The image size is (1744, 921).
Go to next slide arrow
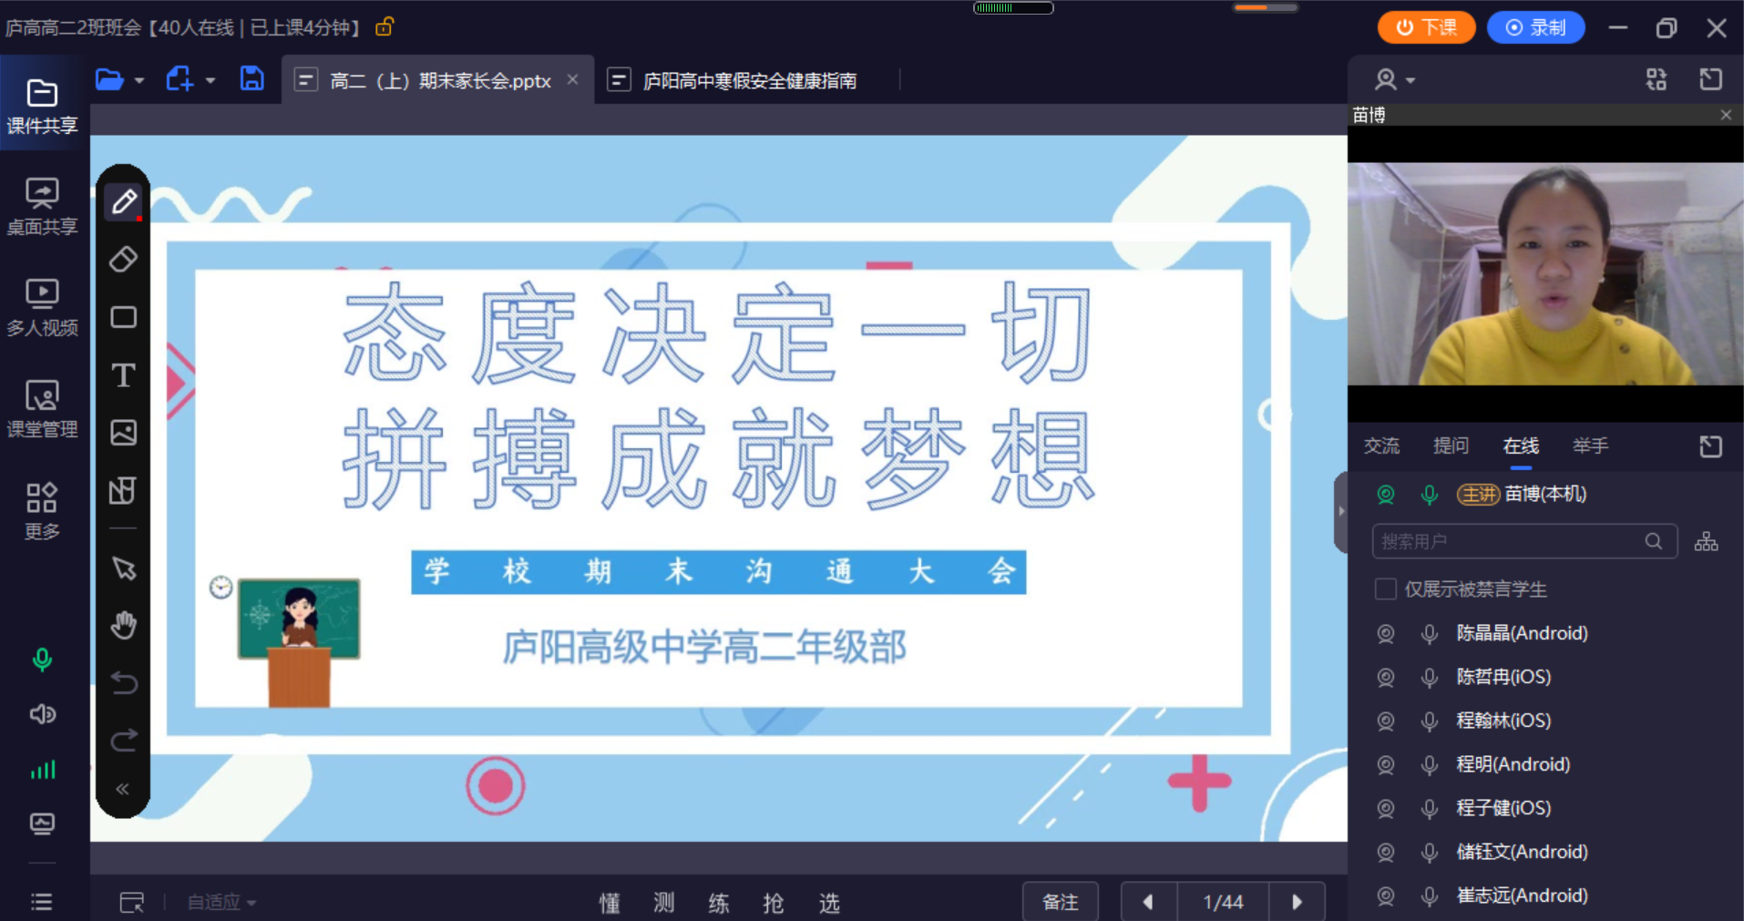pos(1297,902)
